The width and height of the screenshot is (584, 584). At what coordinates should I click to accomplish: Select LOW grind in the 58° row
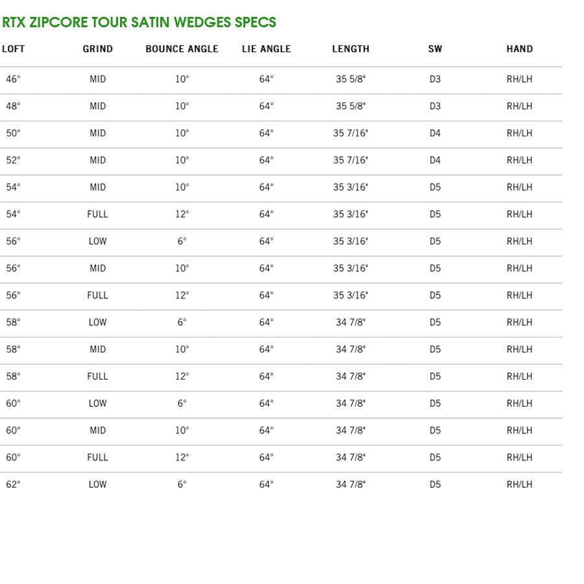pyautogui.click(x=97, y=322)
